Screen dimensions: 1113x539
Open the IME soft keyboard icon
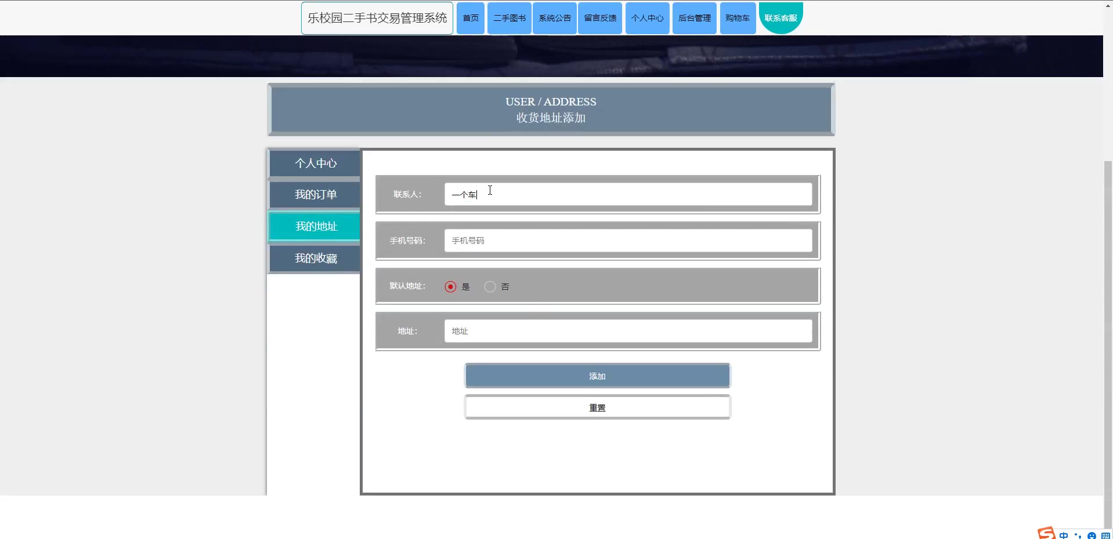click(1105, 536)
